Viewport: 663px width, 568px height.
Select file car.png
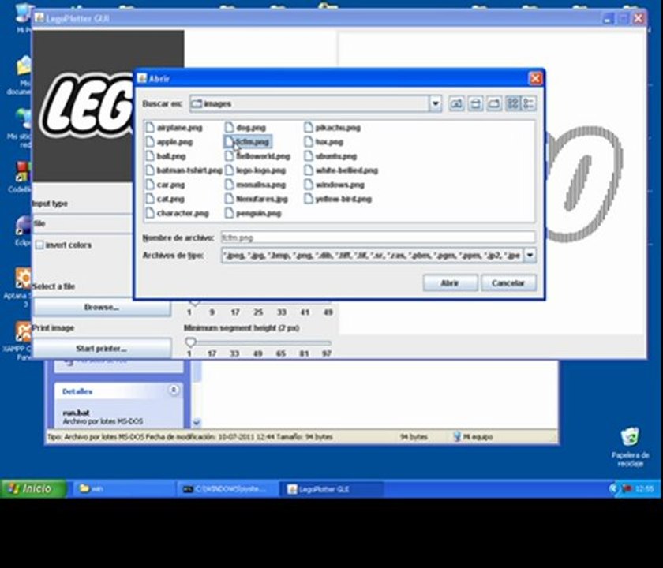tap(165, 185)
